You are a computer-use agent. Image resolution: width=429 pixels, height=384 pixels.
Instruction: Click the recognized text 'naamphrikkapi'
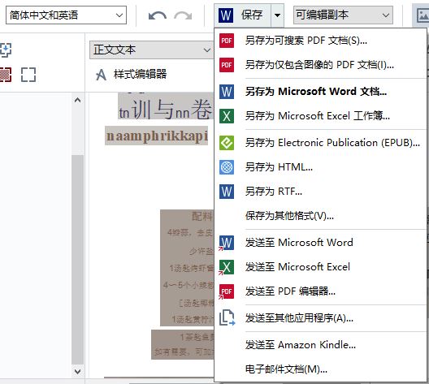(157, 136)
